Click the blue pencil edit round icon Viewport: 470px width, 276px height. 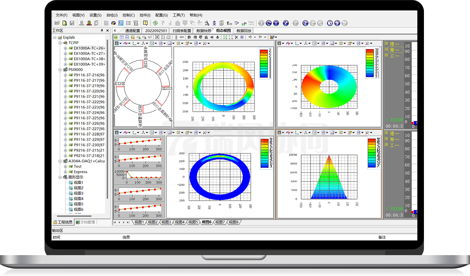286,23
